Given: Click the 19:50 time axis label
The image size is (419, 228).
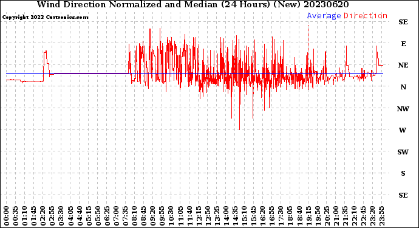Looking at the screenshot, I should click(318, 216).
